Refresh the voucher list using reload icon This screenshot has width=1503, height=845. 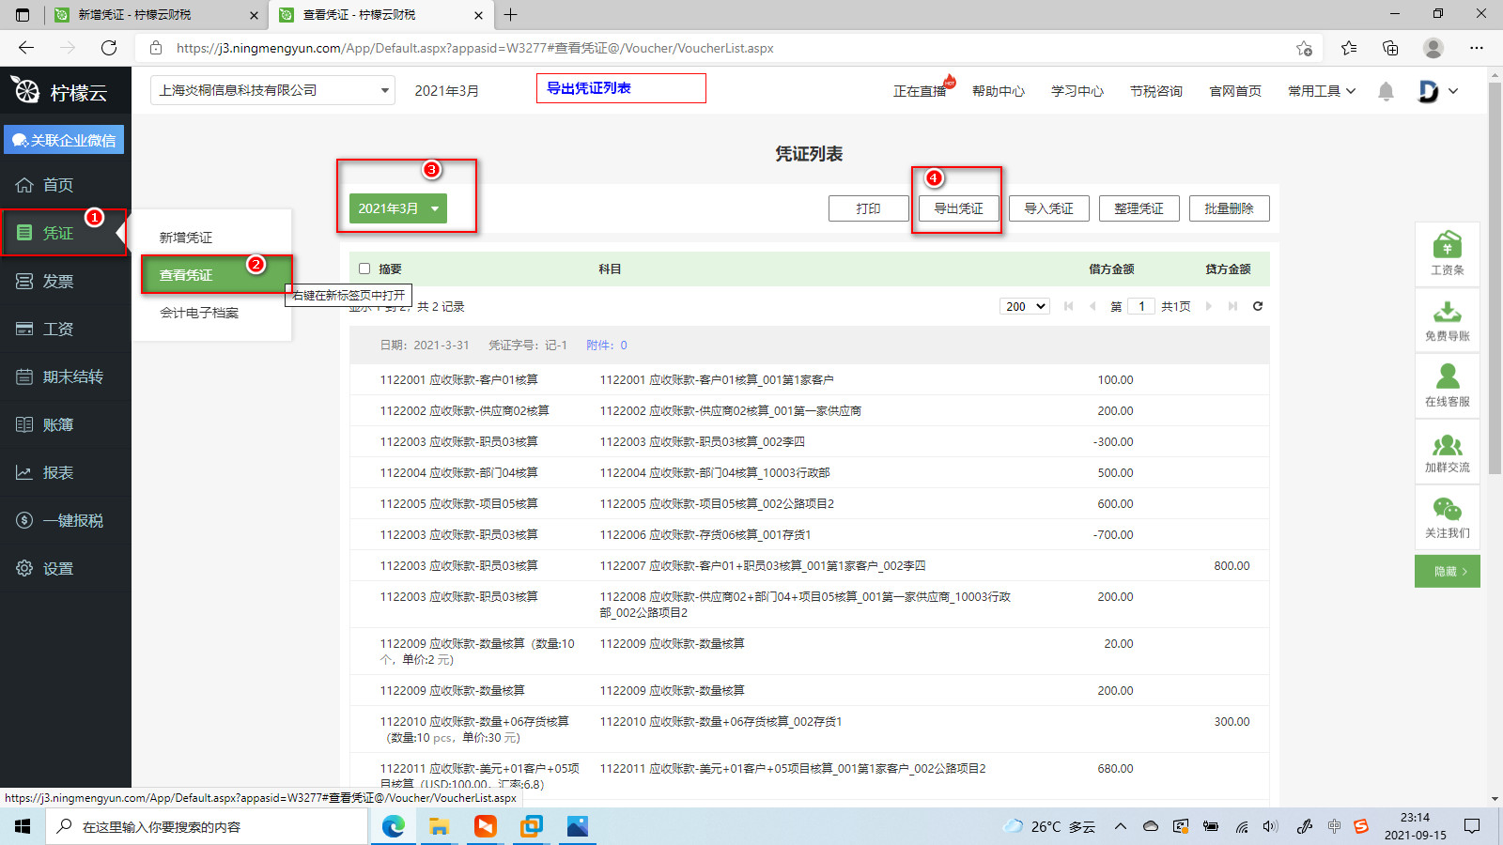1258,306
